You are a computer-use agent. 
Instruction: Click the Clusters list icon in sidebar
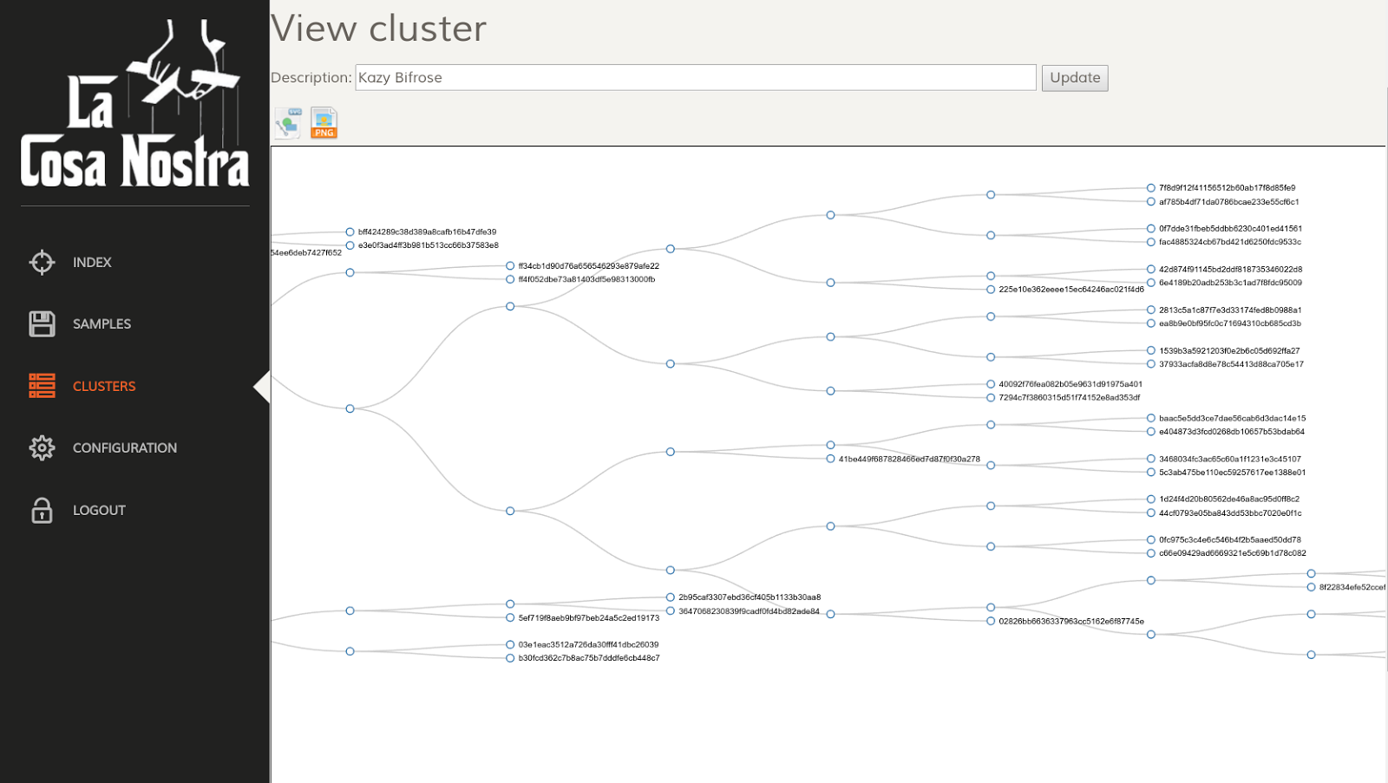point(41,385)
